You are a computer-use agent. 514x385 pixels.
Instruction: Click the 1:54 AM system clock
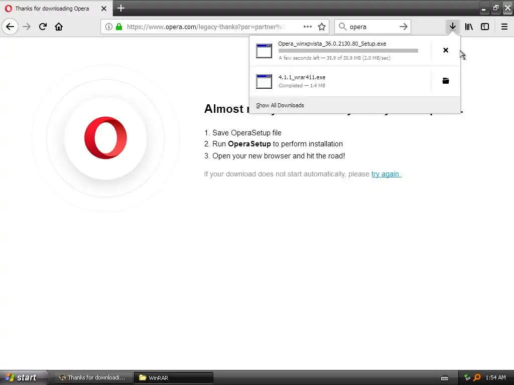[x=495, y=377]
